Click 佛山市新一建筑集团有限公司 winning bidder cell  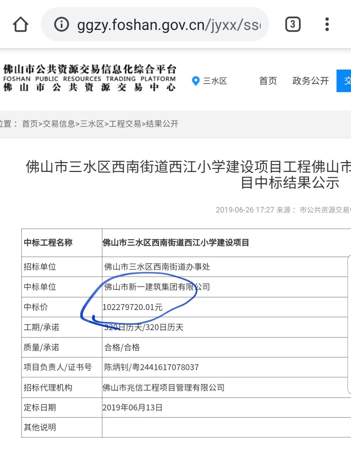157,287
